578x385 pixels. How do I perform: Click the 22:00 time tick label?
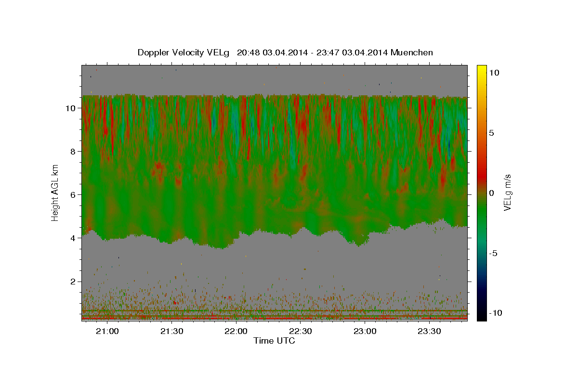pos(236,332)
